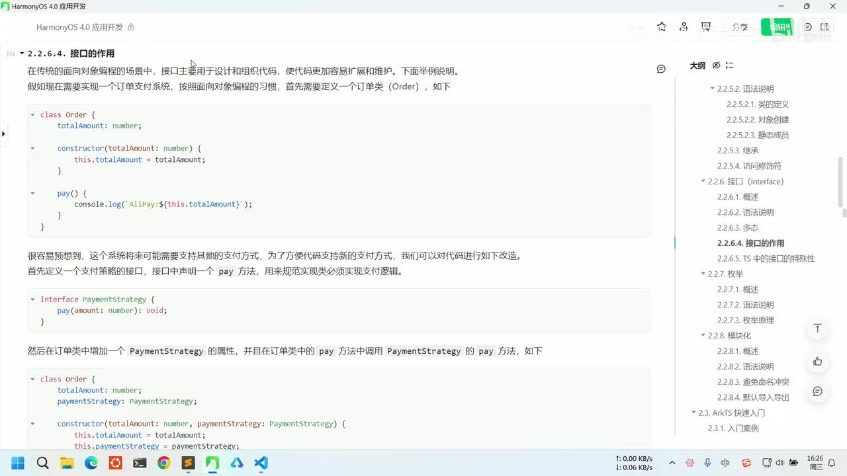This screenshot has height=476, width=847.
Task: Jump to 2.2.7.3. 枚举原理 section
Action: (x=746, y=320)
